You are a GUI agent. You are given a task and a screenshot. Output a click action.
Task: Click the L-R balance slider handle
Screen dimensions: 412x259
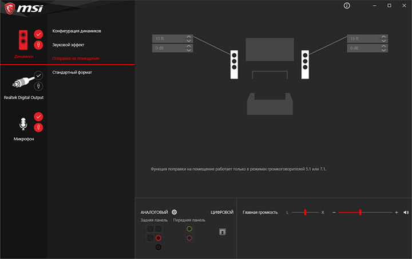tap(305, 212)
